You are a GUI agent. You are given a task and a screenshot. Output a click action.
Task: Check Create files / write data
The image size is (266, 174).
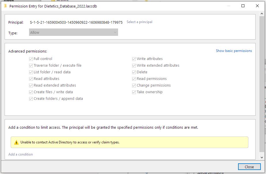click(31, 92)
